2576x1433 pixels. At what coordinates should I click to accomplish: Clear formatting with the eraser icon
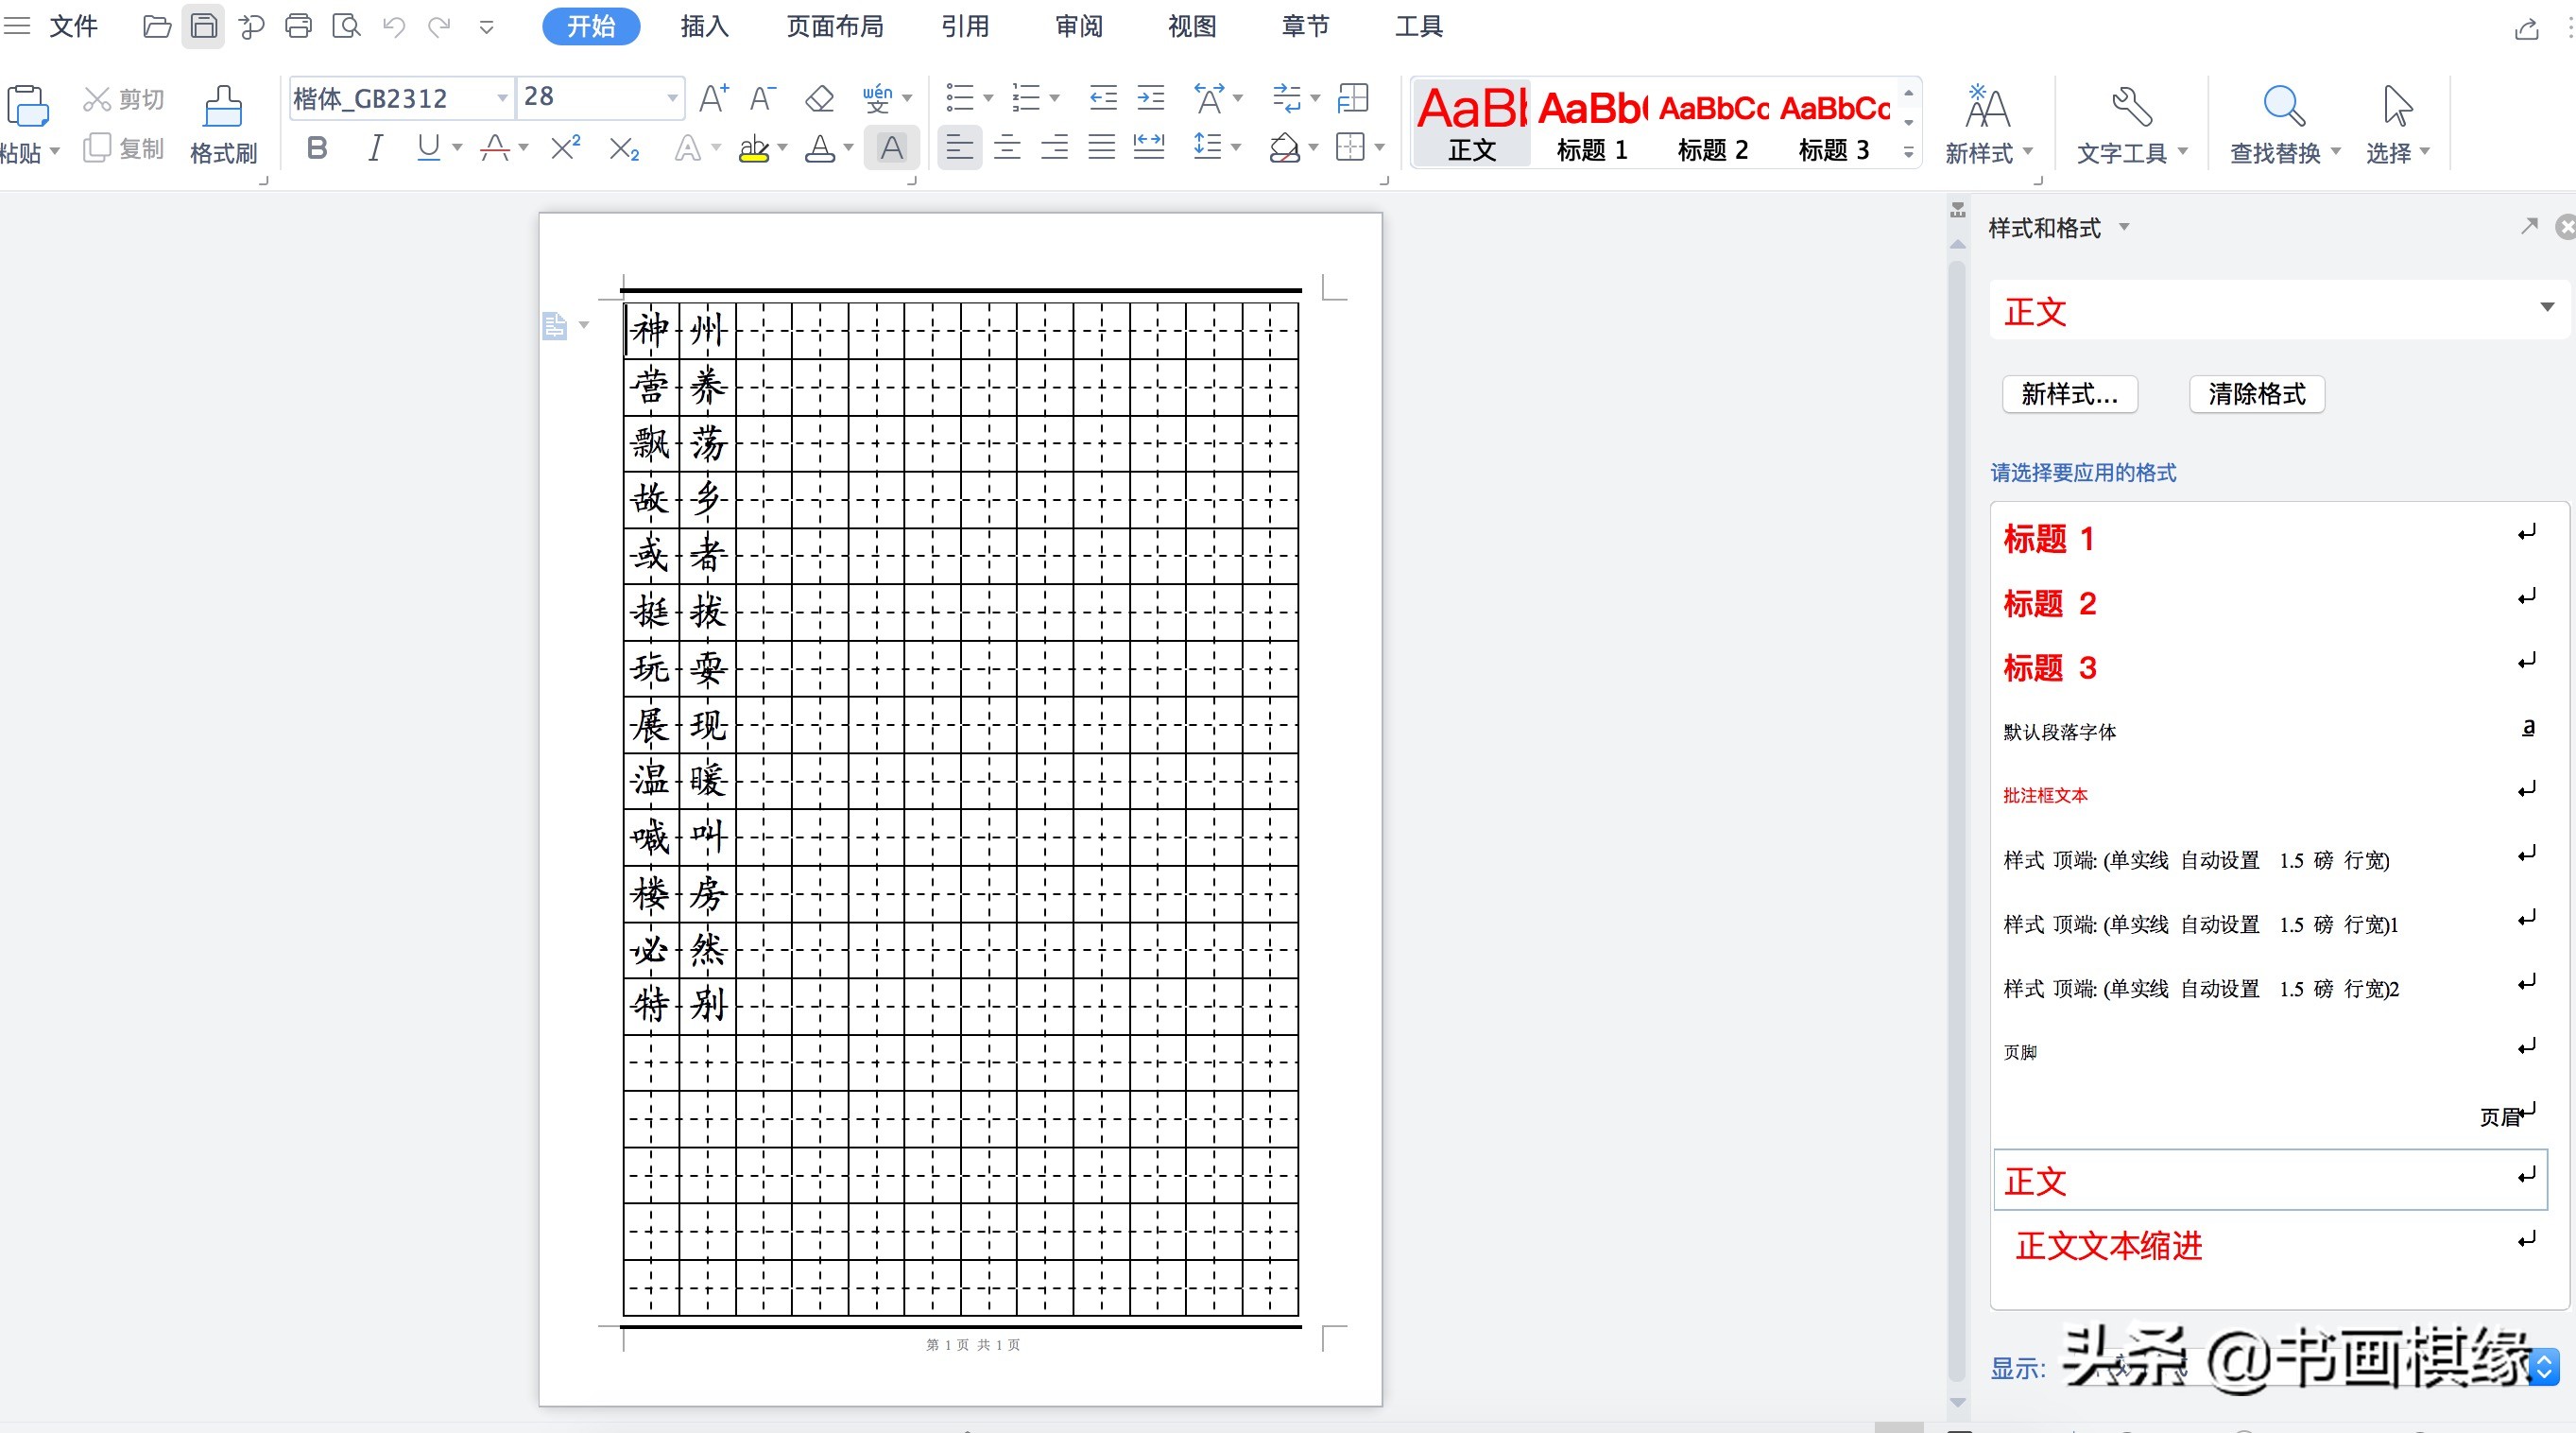coord(819,98)
